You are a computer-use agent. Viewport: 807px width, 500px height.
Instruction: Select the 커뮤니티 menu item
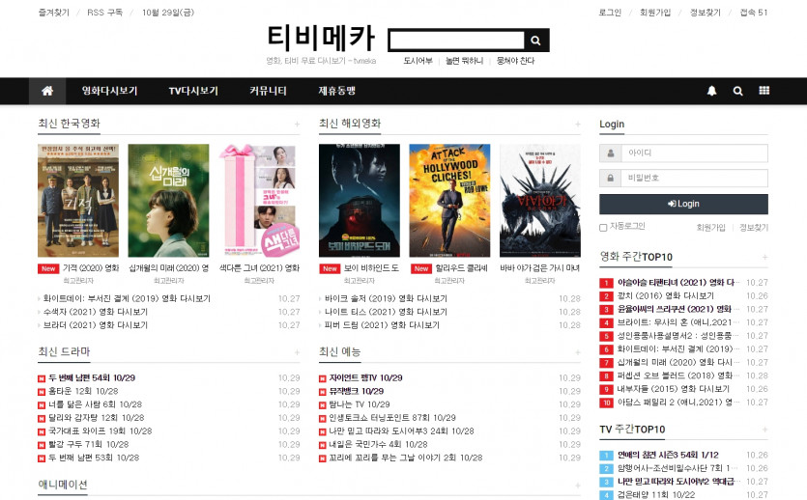tap(268, 91)
